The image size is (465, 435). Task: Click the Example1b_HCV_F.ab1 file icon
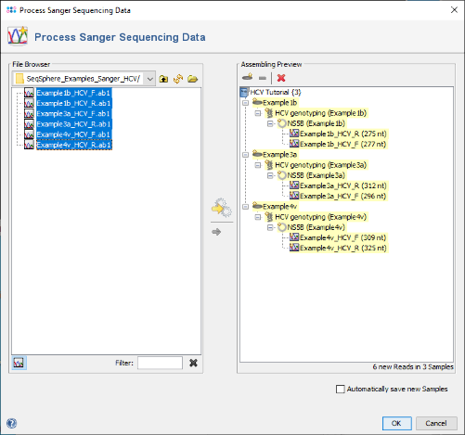pyautogui.click(x=29, y=93)
